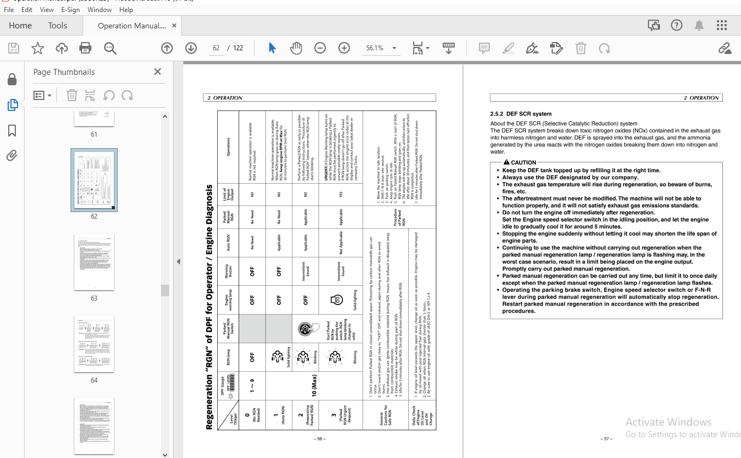Toggle the scrolling mode keyboard icon
This screenshot has width=741, height=458.
(449, 48)
